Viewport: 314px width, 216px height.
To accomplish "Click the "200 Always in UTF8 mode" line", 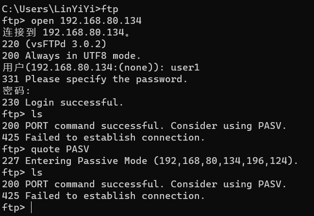I will pyautogui.click(x=71, y=56).
